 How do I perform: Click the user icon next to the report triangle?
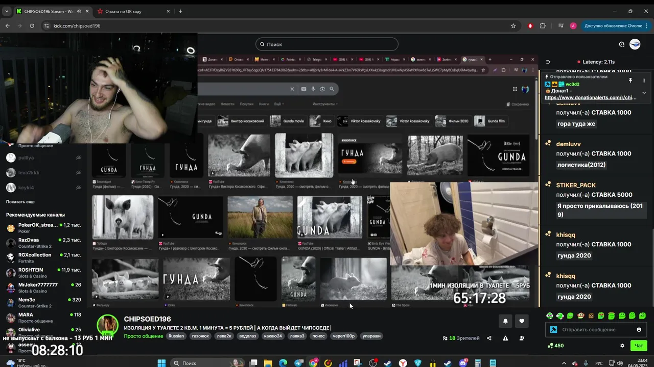coord(522,338)
